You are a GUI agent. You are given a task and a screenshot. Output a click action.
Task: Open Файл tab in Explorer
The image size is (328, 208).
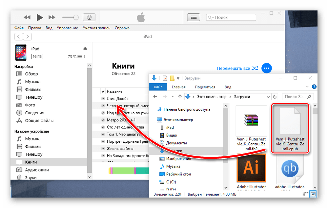pyautogui.click(x=158, y=87)
